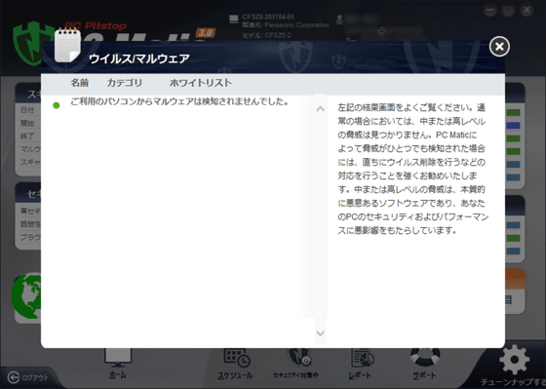Select the カテゴリ column header
The image size is (546, 389).
point(125,83)
